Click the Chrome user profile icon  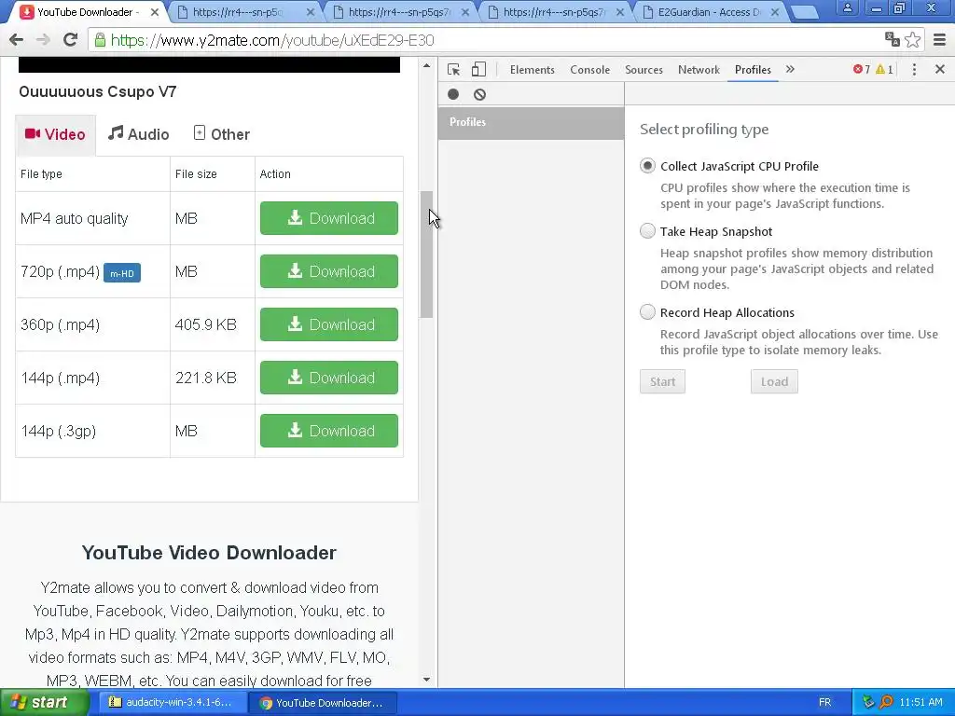pos(847,7)
